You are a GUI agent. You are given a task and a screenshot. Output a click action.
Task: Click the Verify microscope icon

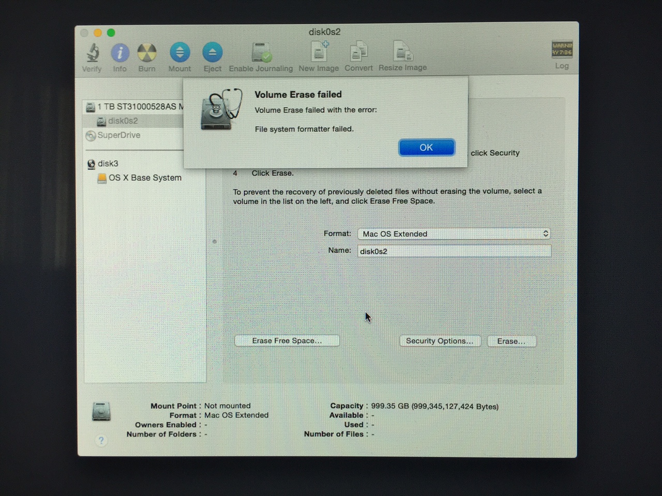click(93, 53)
